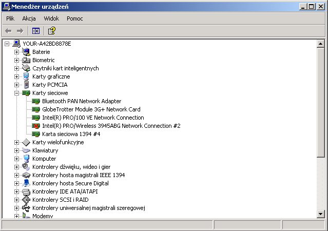This screenshot has width=328, height=231.
Task: Open the Pomoc menu
Action: pyautogui.click(x=74, y=18)
